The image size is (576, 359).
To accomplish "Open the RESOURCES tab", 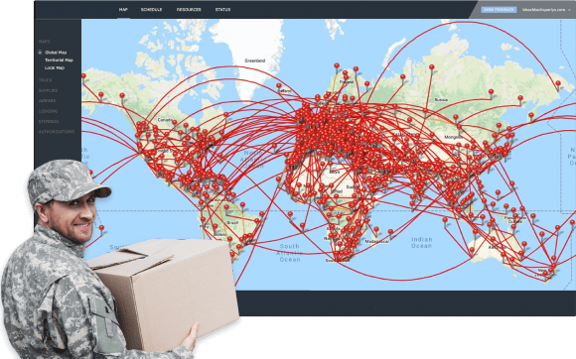I will [189, 10].
